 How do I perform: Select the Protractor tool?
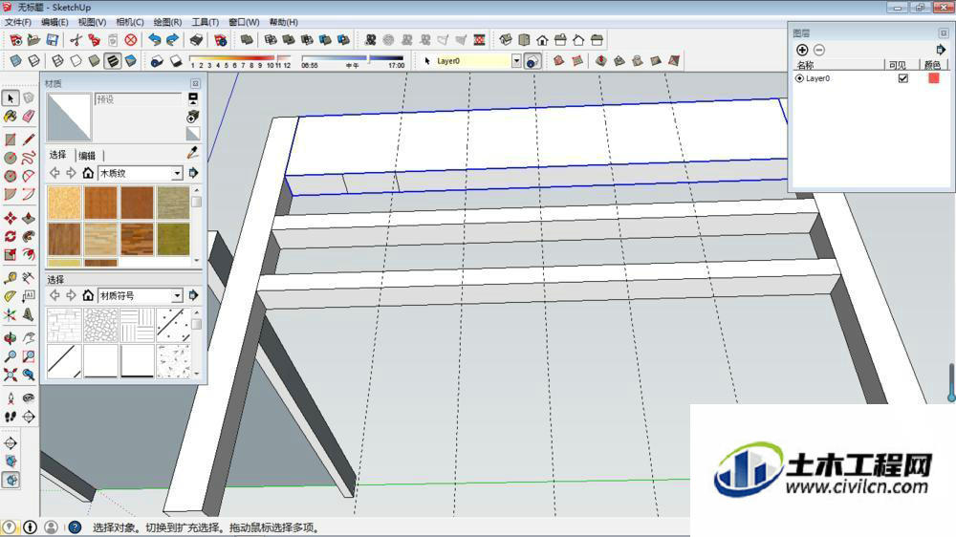[x=11, y=297]
